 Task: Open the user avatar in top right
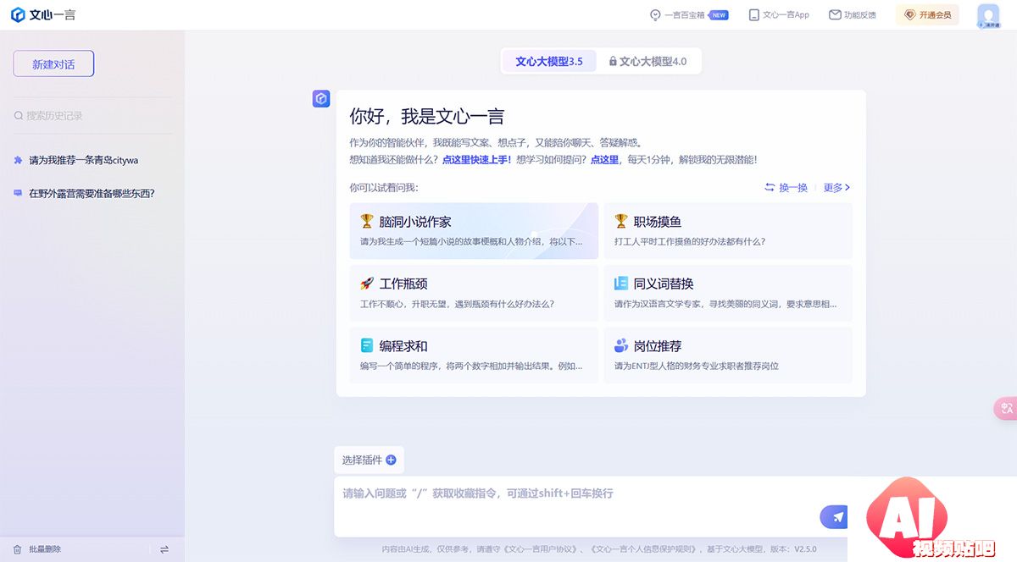click(988, 16)
